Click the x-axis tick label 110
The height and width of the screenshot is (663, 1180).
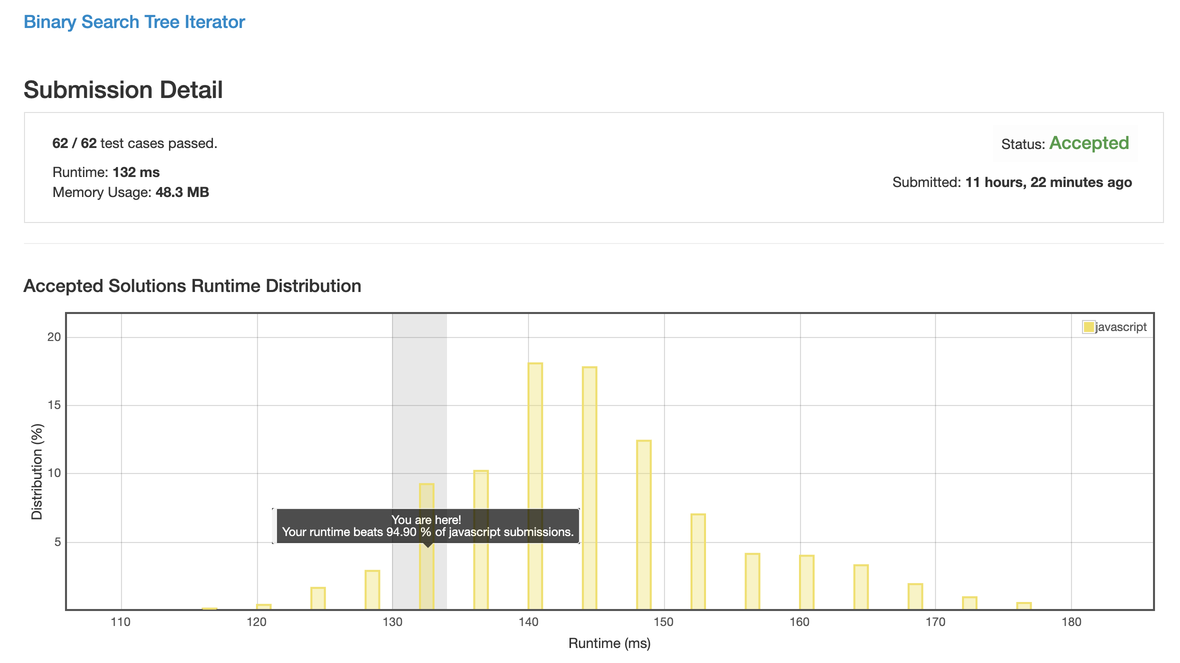point(120,622)
